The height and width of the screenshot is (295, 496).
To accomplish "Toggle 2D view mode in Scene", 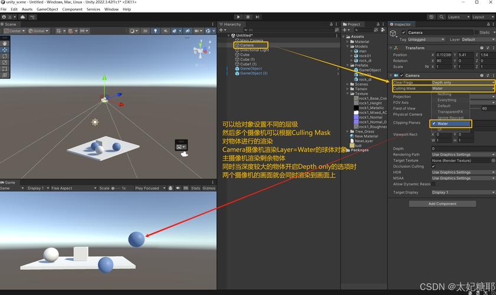I will coord(145,31).
